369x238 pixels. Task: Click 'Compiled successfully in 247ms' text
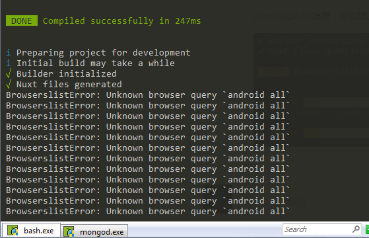pos(122,21)
